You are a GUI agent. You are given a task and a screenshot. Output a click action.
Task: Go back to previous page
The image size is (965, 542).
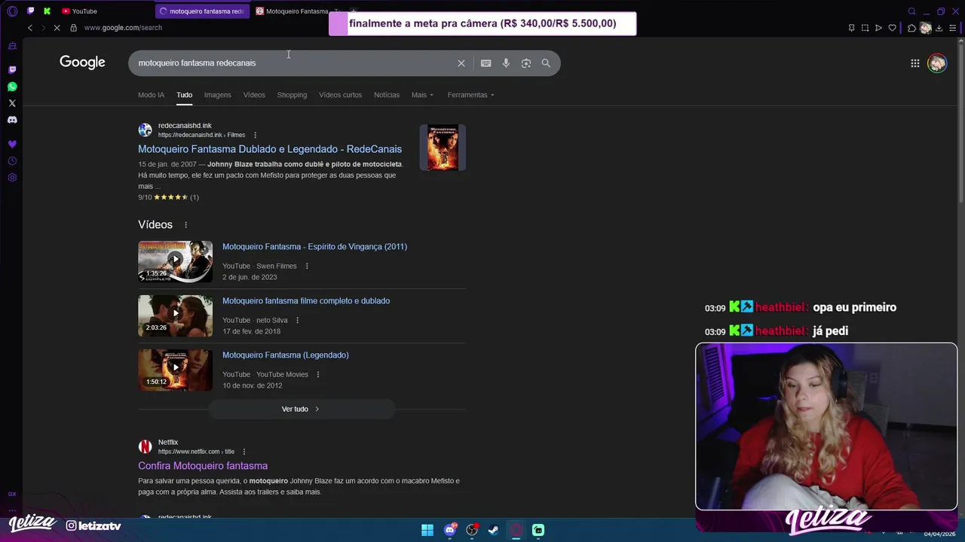tap(30, 28)
